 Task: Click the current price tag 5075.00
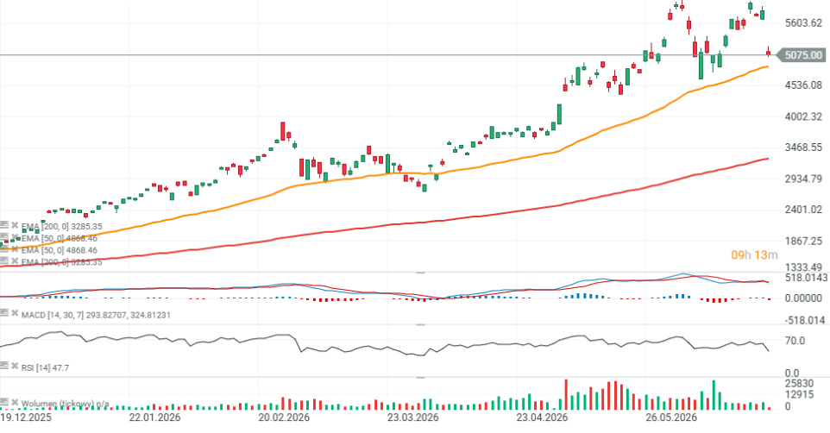(801, 55)
